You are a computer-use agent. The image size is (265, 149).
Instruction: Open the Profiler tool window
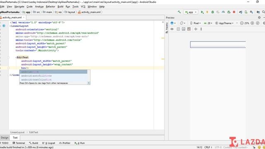[x=65, y=143]
